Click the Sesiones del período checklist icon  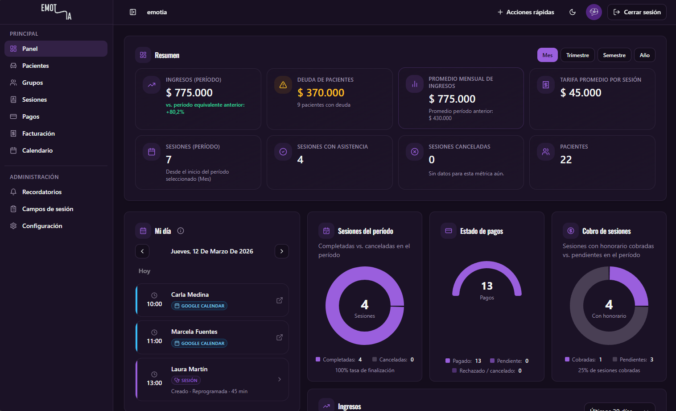pos(326,231)
